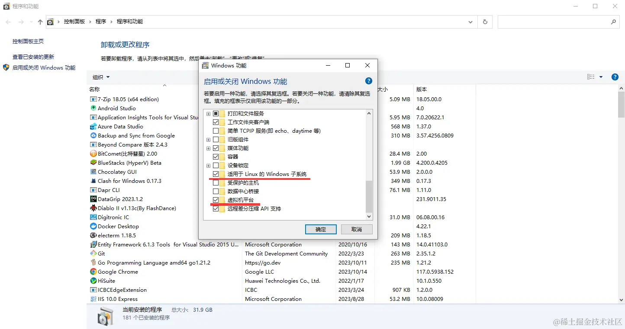Click the Go Programming Language icon

[x=93, y=262]
